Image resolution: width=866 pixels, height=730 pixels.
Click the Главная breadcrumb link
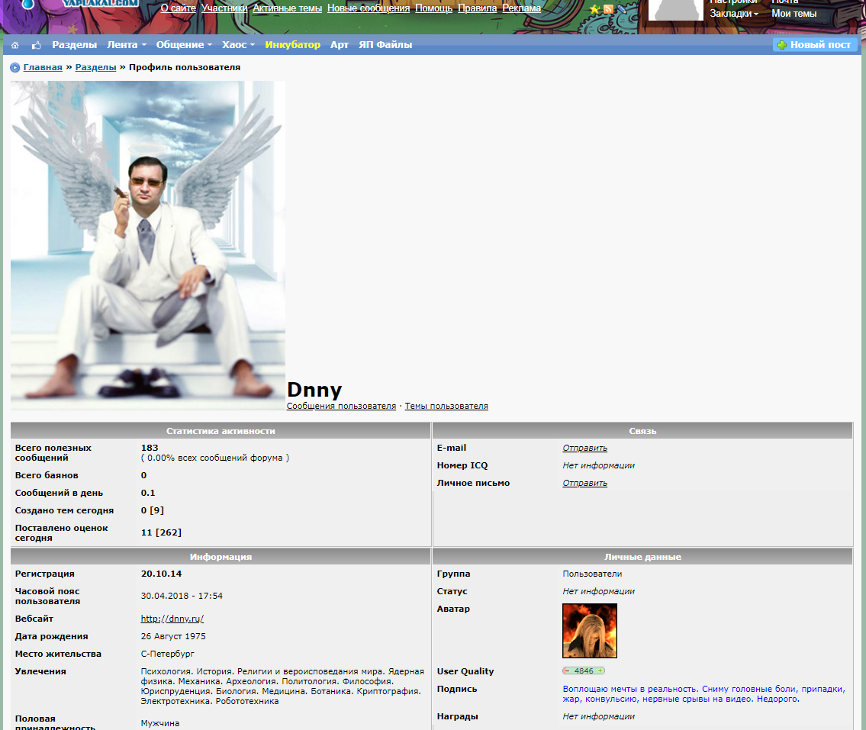(x=43, y=67)
